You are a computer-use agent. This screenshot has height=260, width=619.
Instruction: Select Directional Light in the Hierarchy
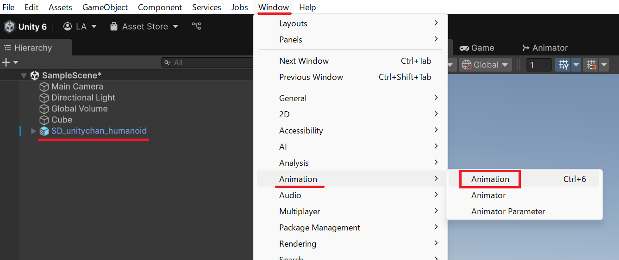click(83, 98)
